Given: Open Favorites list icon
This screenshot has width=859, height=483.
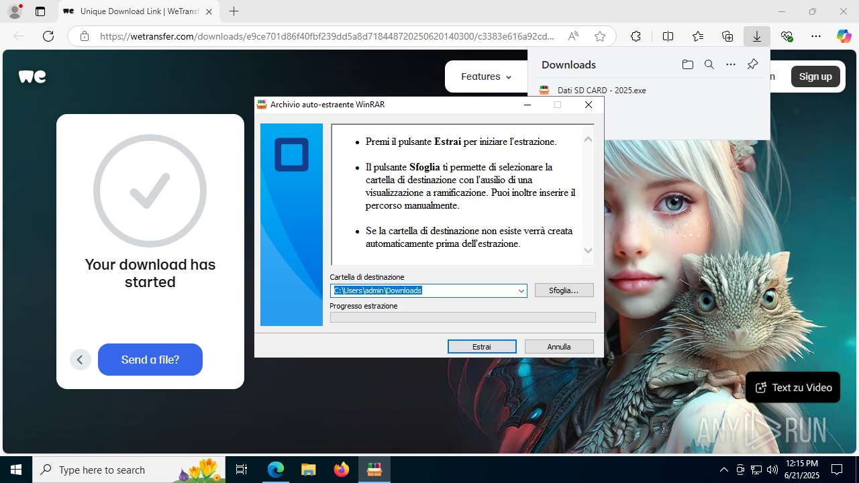Looking at the screenshot, I should [x=698, y=36].
